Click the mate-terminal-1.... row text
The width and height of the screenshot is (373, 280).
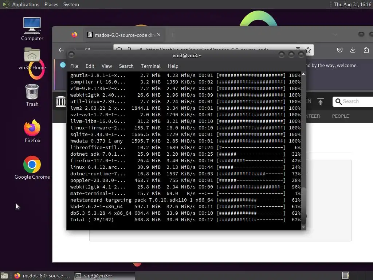(98, 194)
